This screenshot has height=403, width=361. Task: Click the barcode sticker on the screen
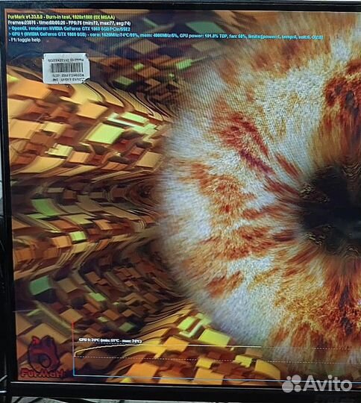66,69
